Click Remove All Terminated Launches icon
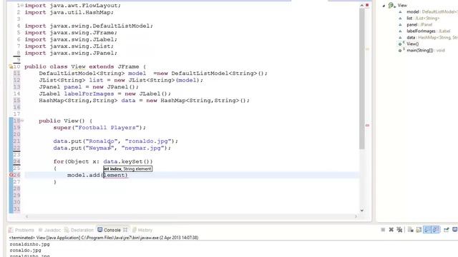Screen dimensions: 458x257 pos(399,230)
